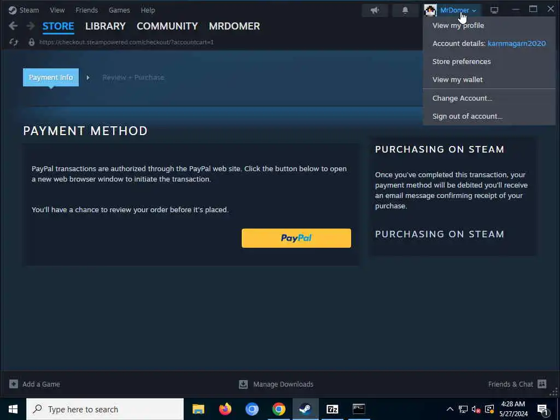
Task: Open File Explorer from taskbar
Action: (x=198, y=409)
